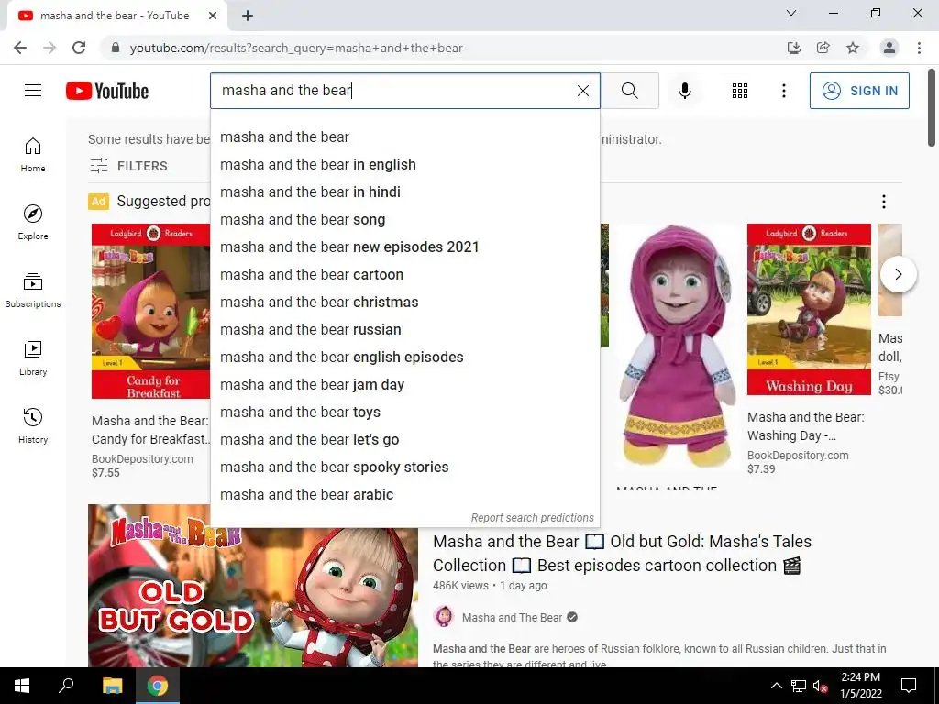Image resolution: width=939 pixels, height=704 pixels.
Task: Open the Masha plush doll ad image
Action: (678, 347)
